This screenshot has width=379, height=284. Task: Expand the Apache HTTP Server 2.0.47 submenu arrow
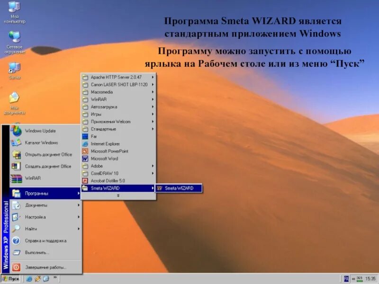153,77
